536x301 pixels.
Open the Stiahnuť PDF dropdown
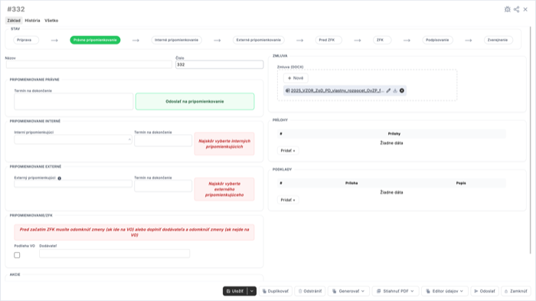(x=395, y=291)
